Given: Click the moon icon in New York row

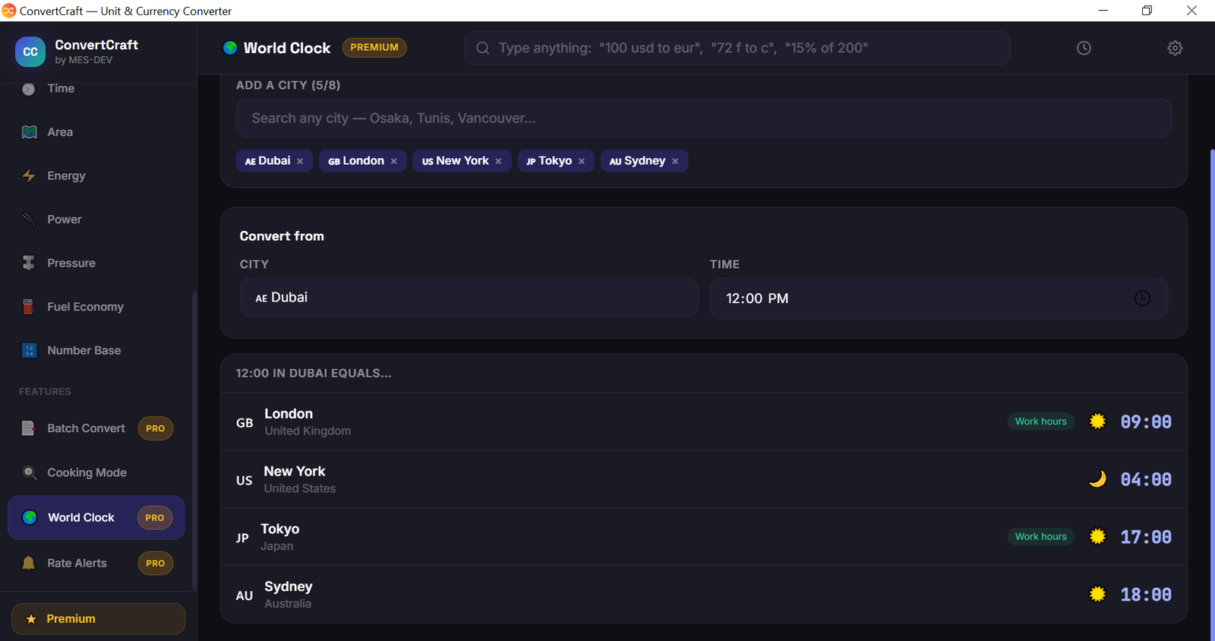Looking at the screenshot, I should 1097,479.
